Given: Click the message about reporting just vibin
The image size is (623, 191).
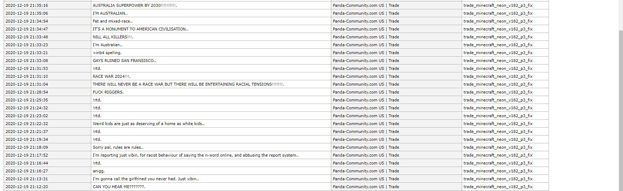Looking at the screenshot, I should [195, 155].
